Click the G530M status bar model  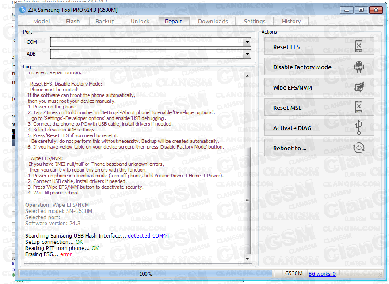tap(294, 273)
